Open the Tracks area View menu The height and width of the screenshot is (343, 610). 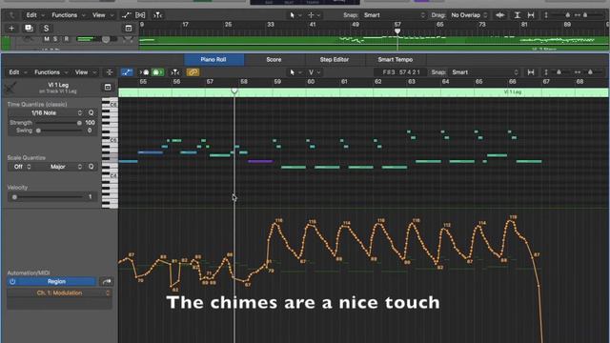[x=103, y=15]
